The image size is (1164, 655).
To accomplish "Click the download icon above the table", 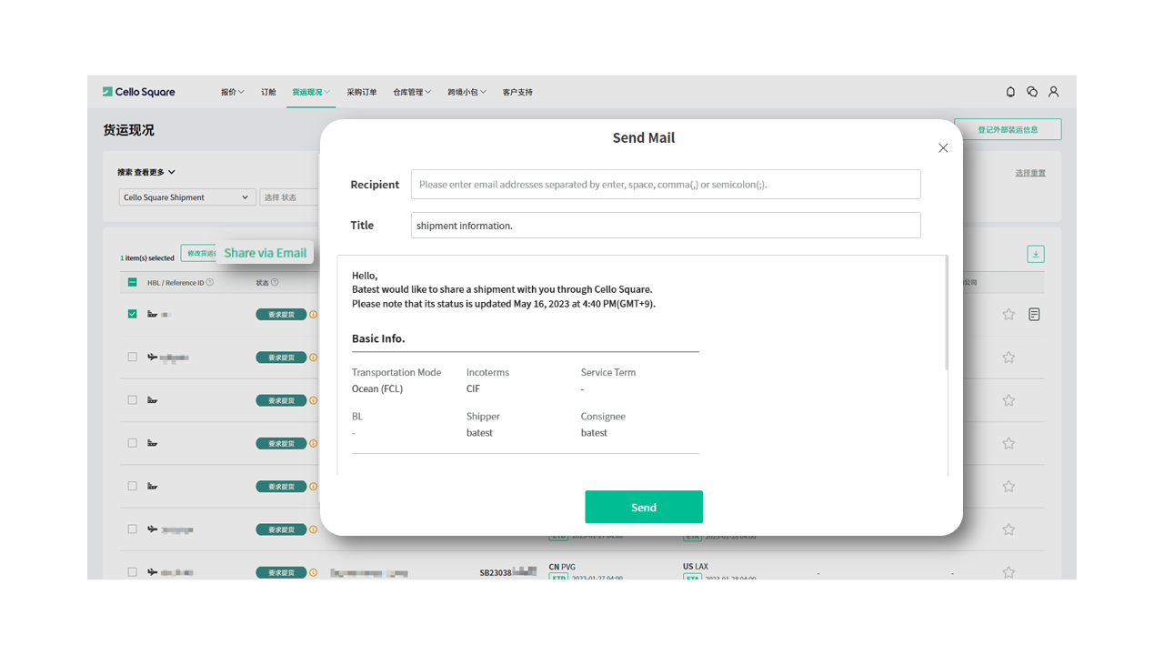I will coord(1035,255).
